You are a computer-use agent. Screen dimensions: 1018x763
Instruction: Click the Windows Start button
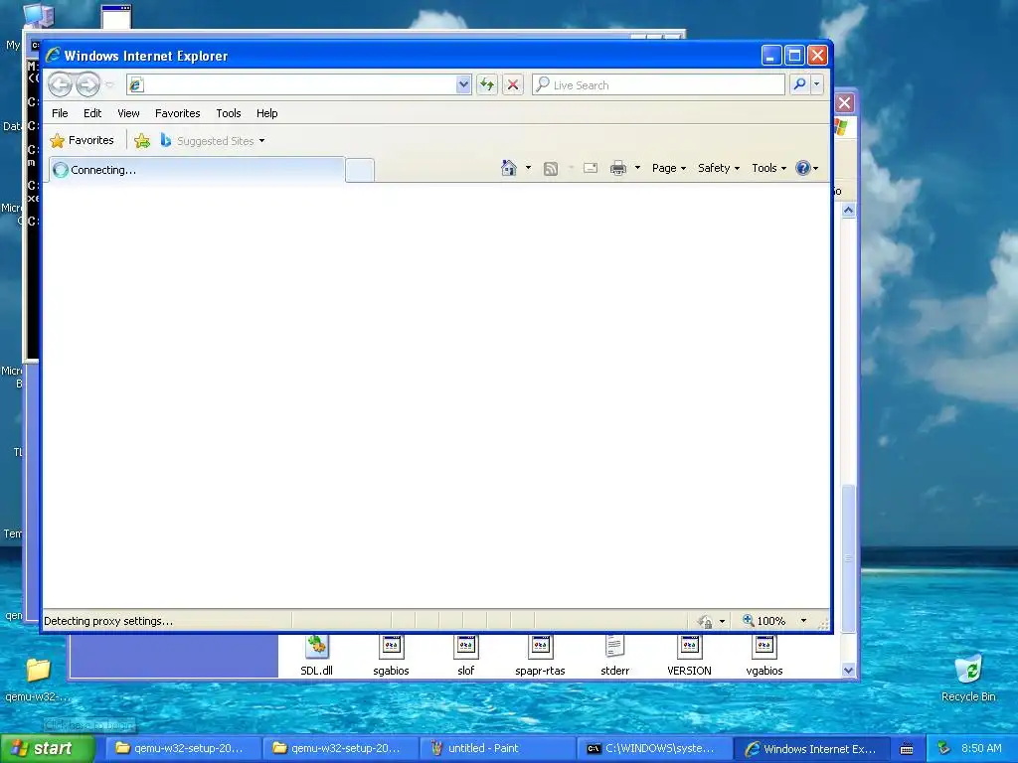click(48, 749)
